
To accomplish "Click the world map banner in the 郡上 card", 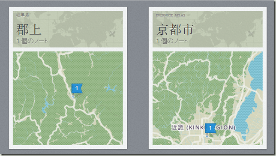I will (68, 29).
